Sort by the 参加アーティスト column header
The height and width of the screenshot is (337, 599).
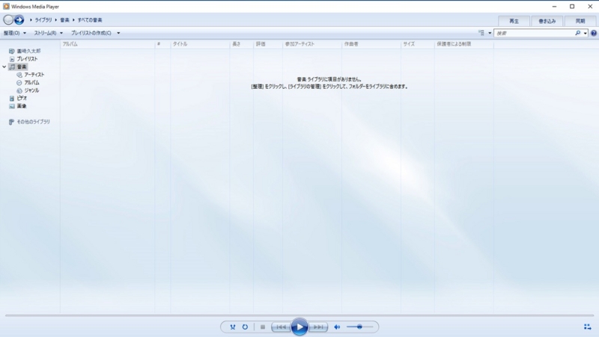click(x=312, y=44)
